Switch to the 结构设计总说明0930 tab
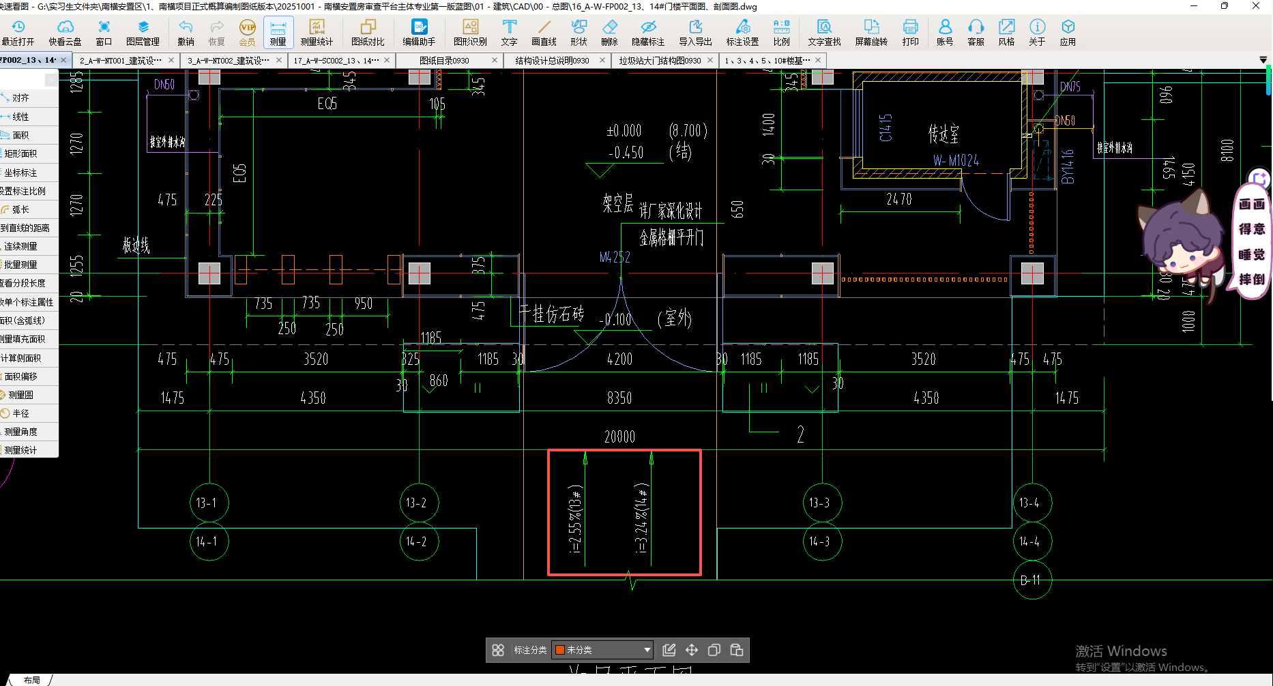Viewport: 1273px width, 686px height. 552,61
